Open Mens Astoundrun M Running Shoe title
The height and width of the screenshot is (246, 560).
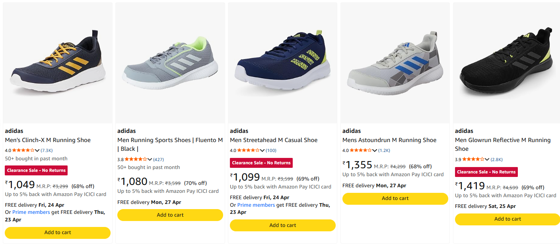[389, 140]
